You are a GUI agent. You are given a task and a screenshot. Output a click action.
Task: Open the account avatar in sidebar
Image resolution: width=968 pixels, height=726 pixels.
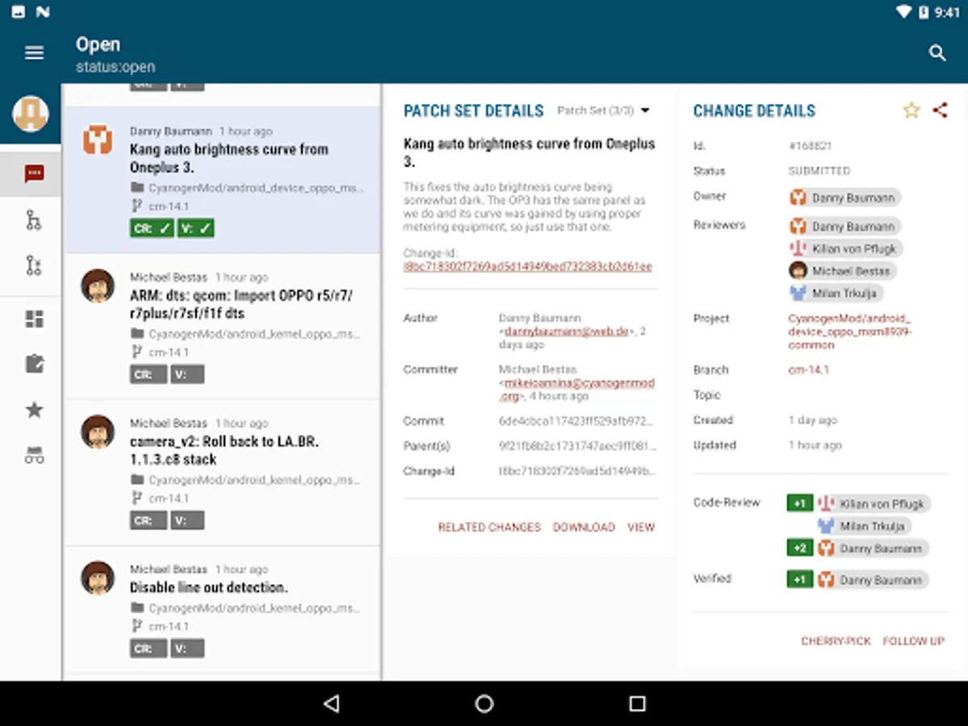31,114
